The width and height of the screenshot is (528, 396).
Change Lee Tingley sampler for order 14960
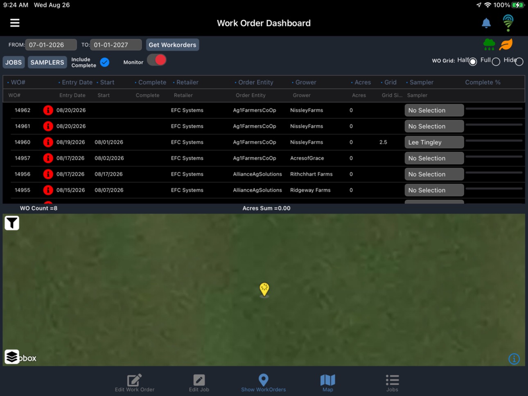pyautogui.click(x=434, y=142)
